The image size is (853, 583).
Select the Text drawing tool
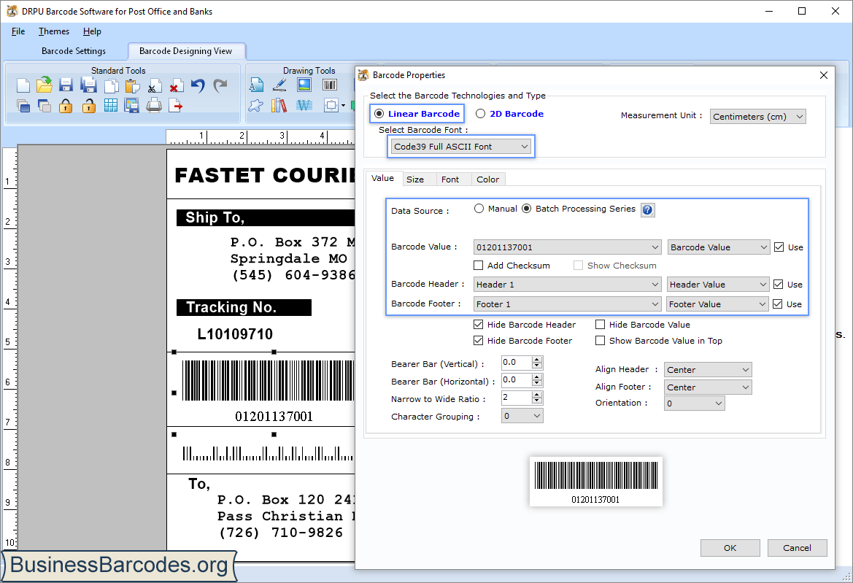tap(256, 85)
